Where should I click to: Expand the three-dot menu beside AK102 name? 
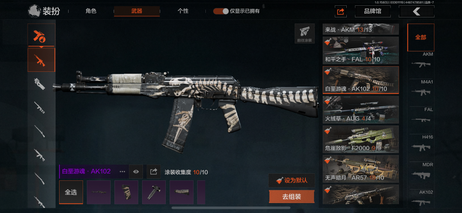[122, 171]
